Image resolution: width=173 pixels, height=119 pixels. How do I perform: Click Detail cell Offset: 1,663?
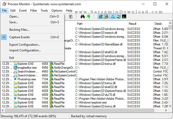click(x=161, y=95)
